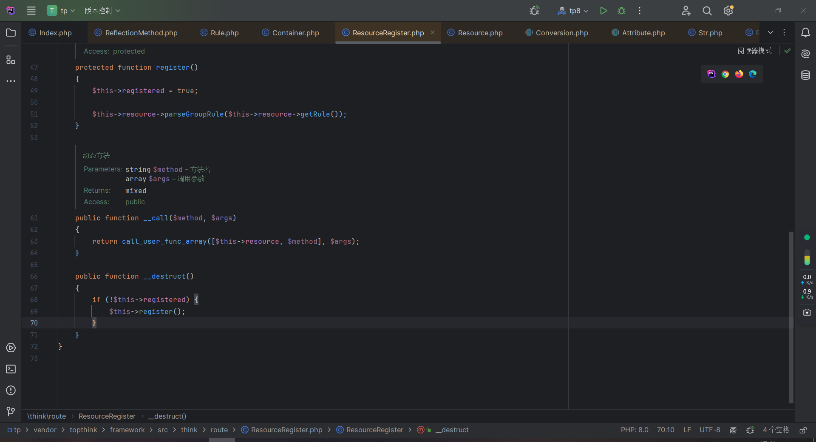The image size is (816, 442).
Task: Open the Terminal tool window
Action: pos(11,369)
